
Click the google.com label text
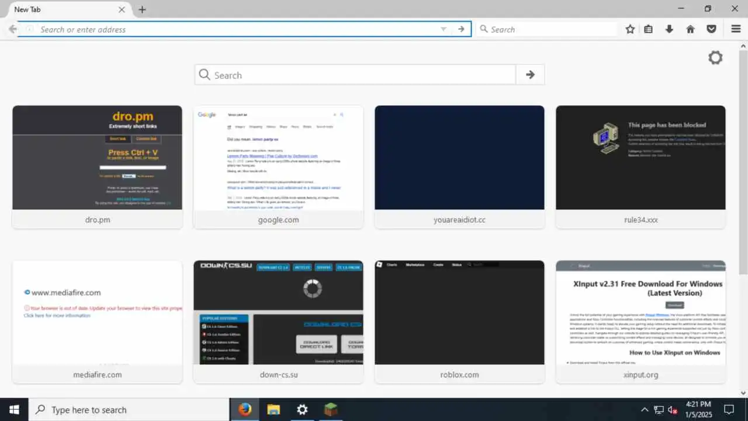pyautogui.click(x=278, y=220)
